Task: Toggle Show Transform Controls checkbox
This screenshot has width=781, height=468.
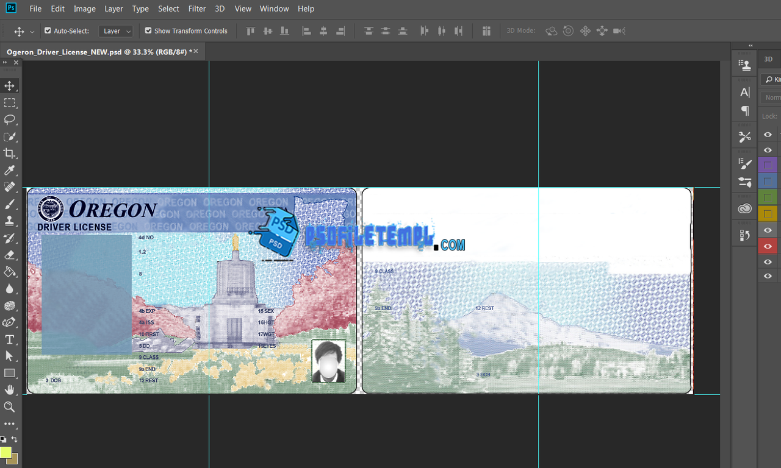Action: 148,30
